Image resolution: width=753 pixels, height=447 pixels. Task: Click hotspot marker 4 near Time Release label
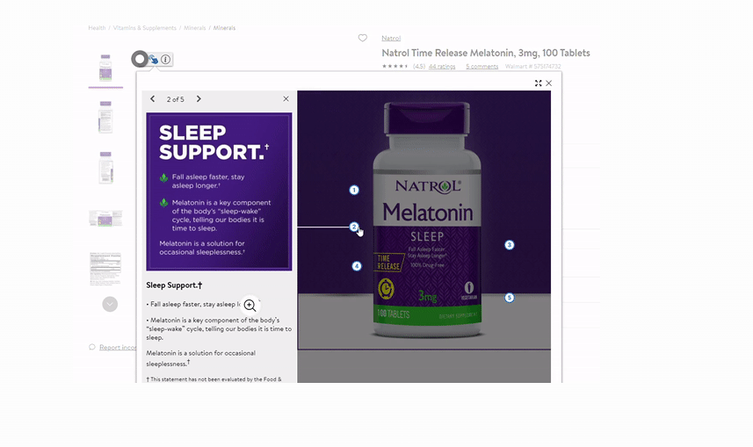tap(357, 266)
